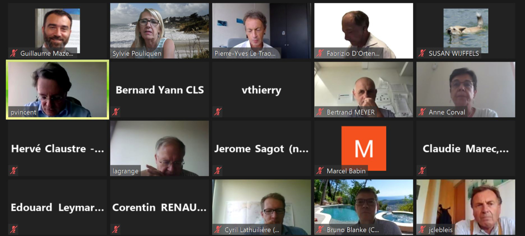This screenshot has height=236, width=525.
Task: Click SUSAN WIJFFELS' muted mic icon
Action: click(x=422, y=53)
